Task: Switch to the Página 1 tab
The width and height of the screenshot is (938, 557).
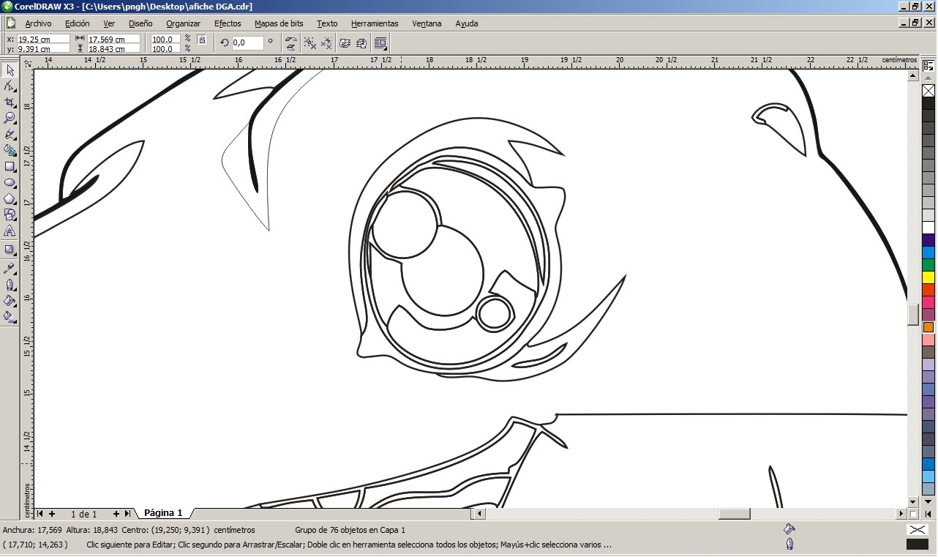Action: coord(163,513)
